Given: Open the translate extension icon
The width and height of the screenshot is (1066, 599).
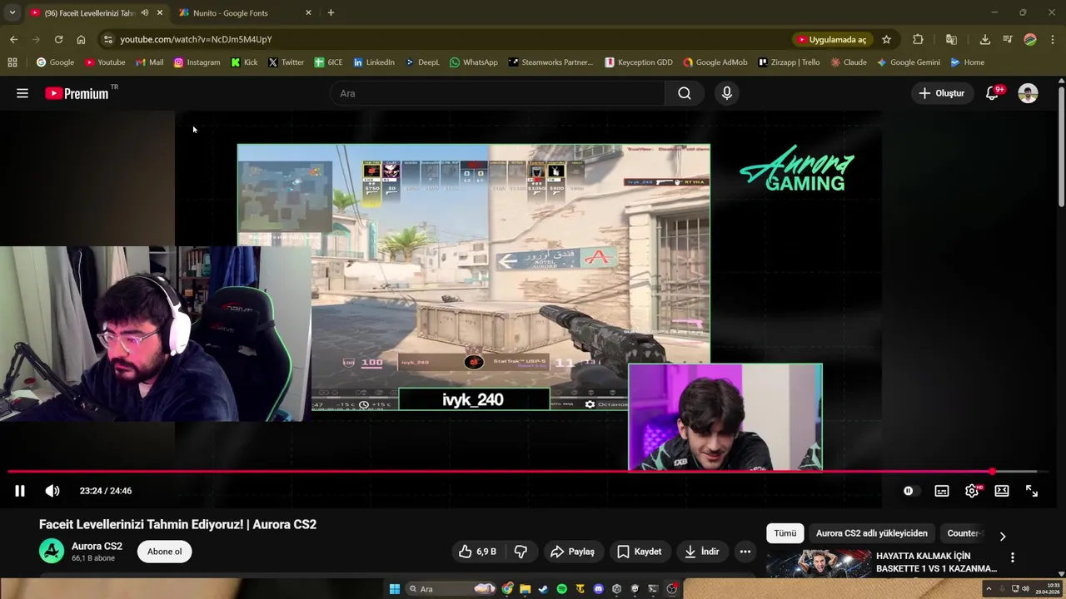Looking at the screenshot, I should click(x=951, y=39).
